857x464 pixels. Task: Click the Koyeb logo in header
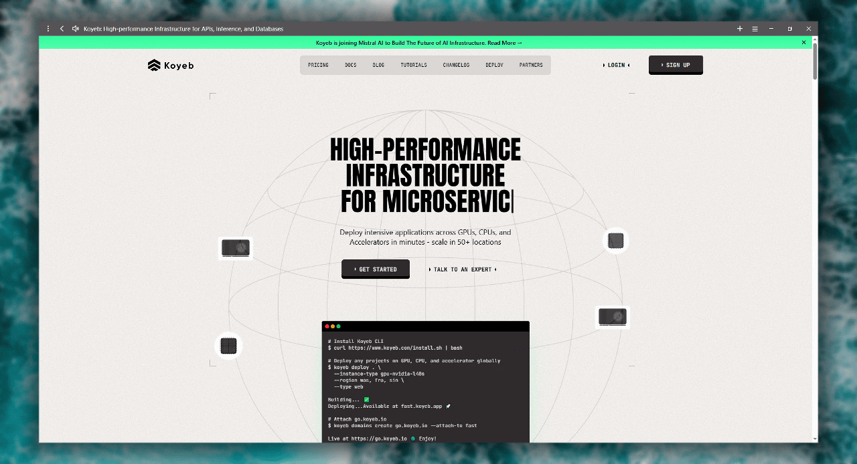click(x=171, y=65)
